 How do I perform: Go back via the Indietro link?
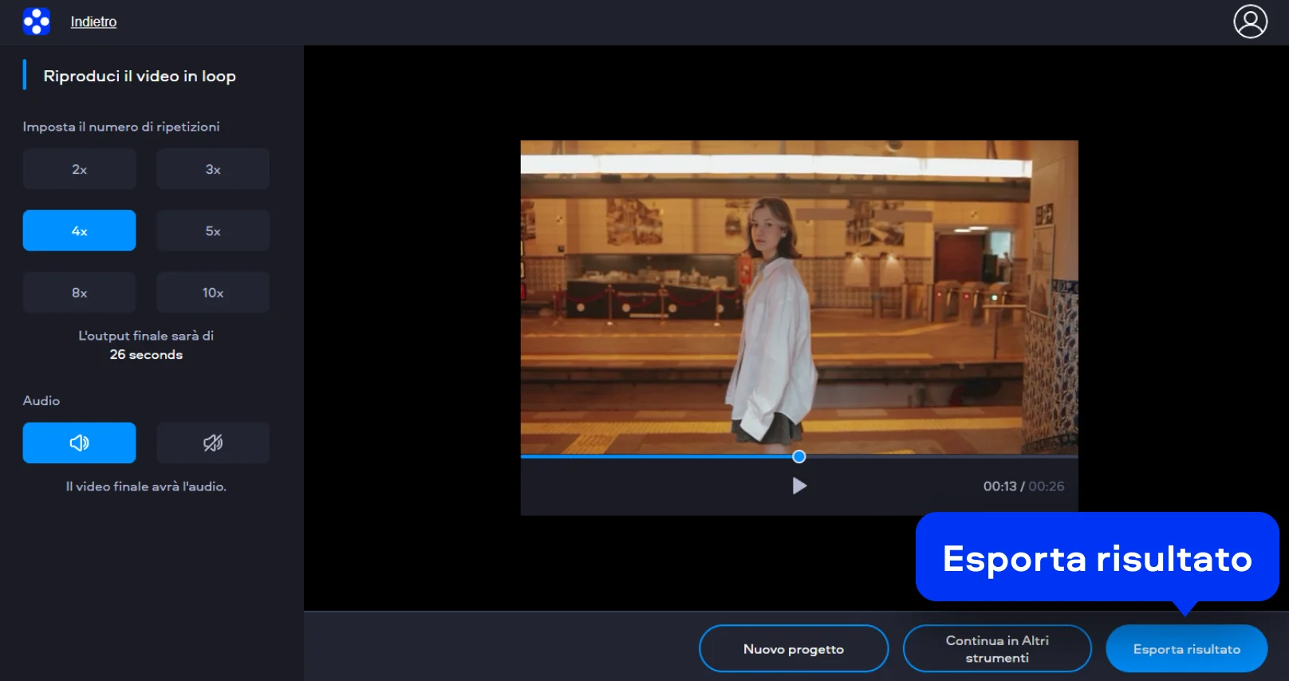click(x=93, y=22)
